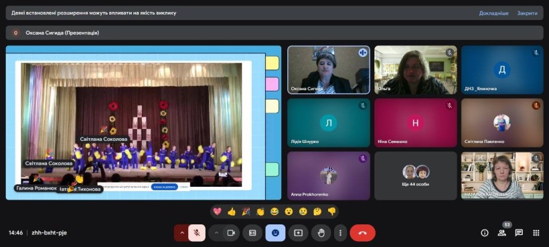Send the clapping hands reaction
This screenshot has width=549, height=247.
click(260, 212)
